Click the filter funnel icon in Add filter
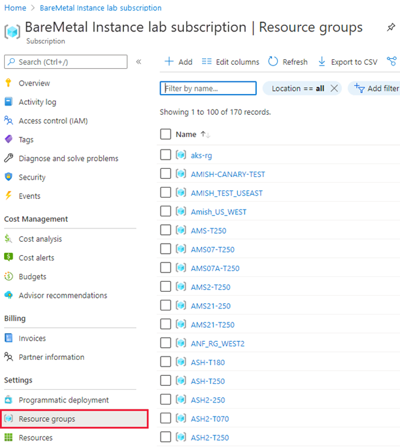This screenshot has height=448, width=400. (x=359, y=88)
